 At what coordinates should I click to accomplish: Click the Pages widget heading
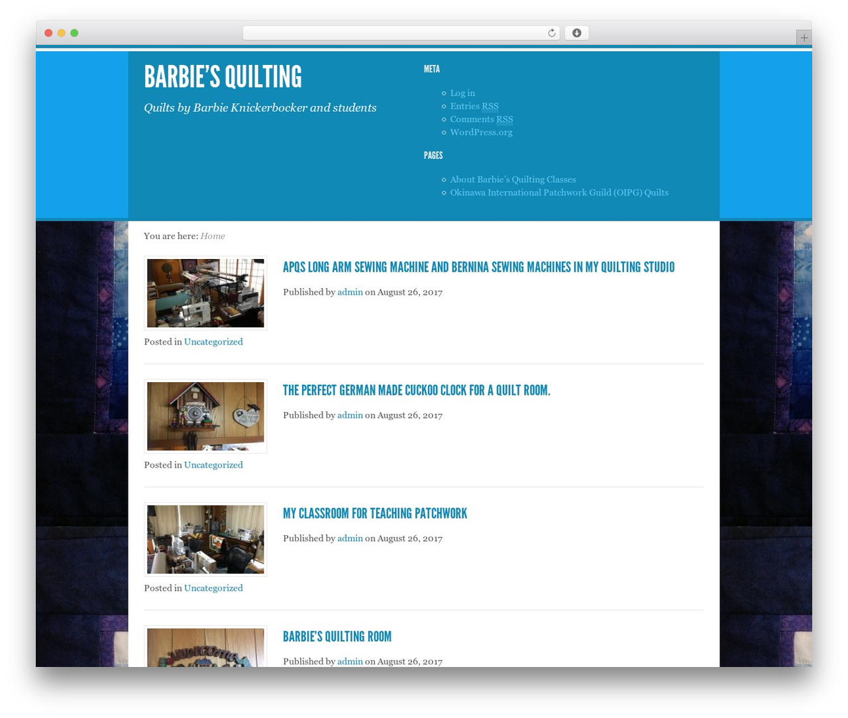433,156
